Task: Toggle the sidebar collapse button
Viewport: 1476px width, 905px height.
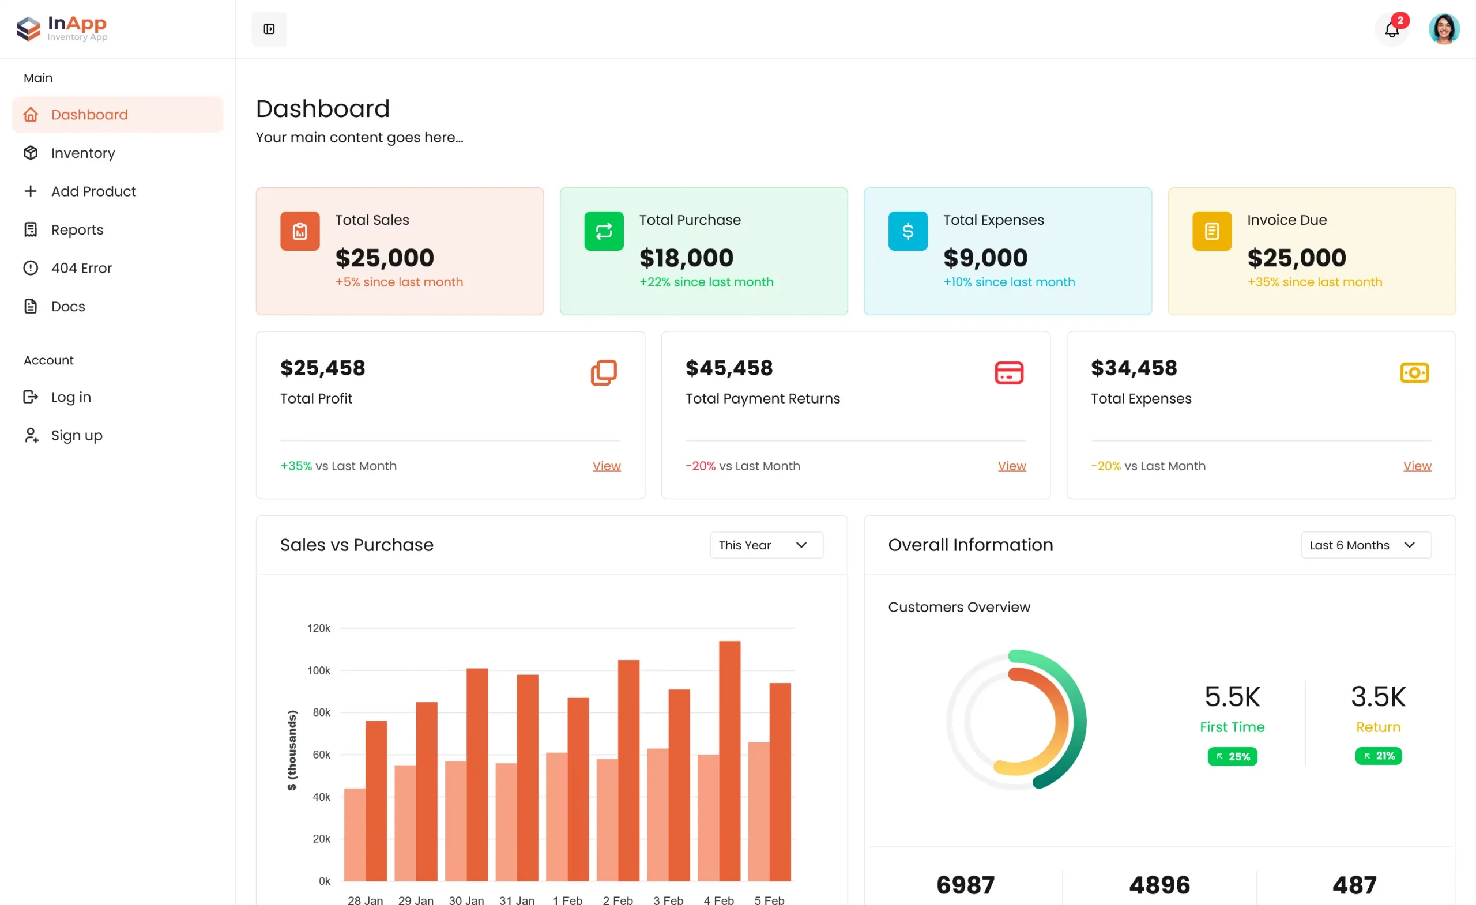Action: tap(269, 29)
